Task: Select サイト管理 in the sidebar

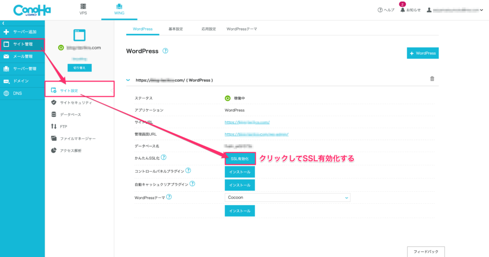Action: [22, 44]
